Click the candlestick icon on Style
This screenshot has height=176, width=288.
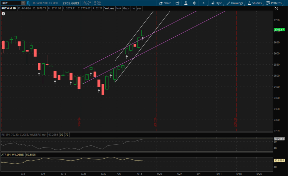[213, 3]
